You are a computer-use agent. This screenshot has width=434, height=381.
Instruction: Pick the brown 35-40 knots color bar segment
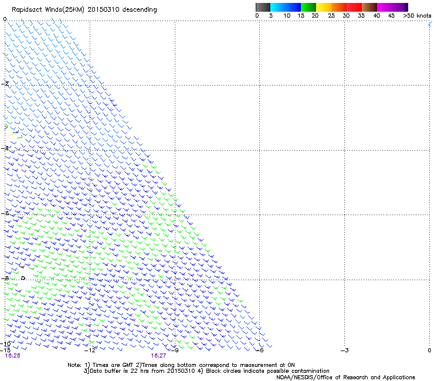369,7
